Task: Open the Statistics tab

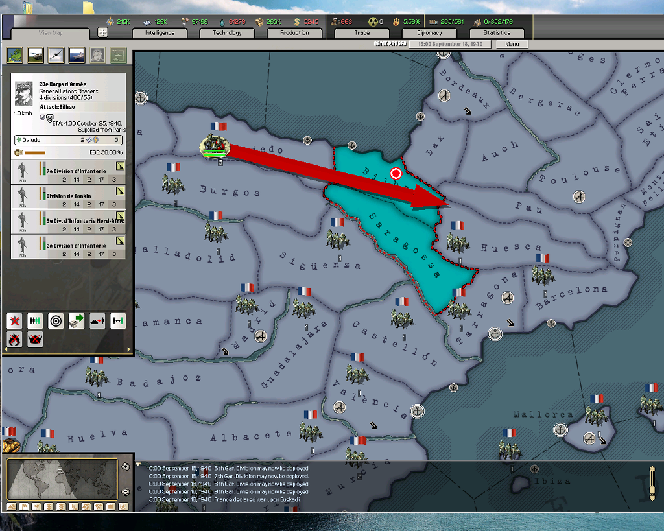Action: [497, 33]
